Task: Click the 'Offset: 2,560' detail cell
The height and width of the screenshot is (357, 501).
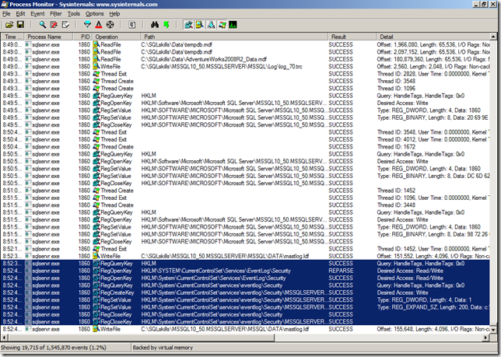Action: tap(433, 67)
